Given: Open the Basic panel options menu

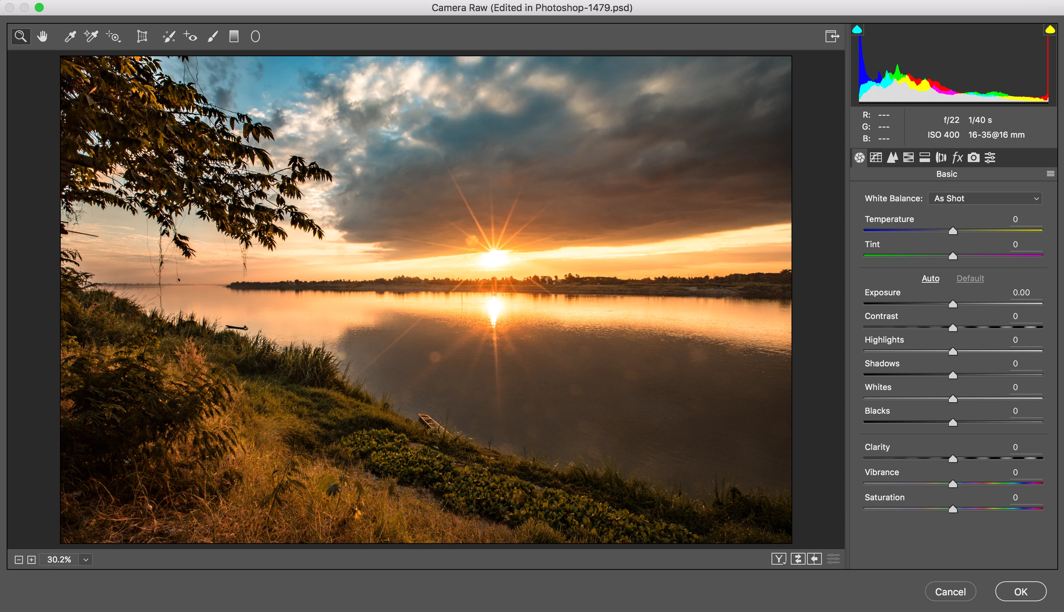Looking at the screenshot, I should pyautogui.click(x=1050, y=174).
